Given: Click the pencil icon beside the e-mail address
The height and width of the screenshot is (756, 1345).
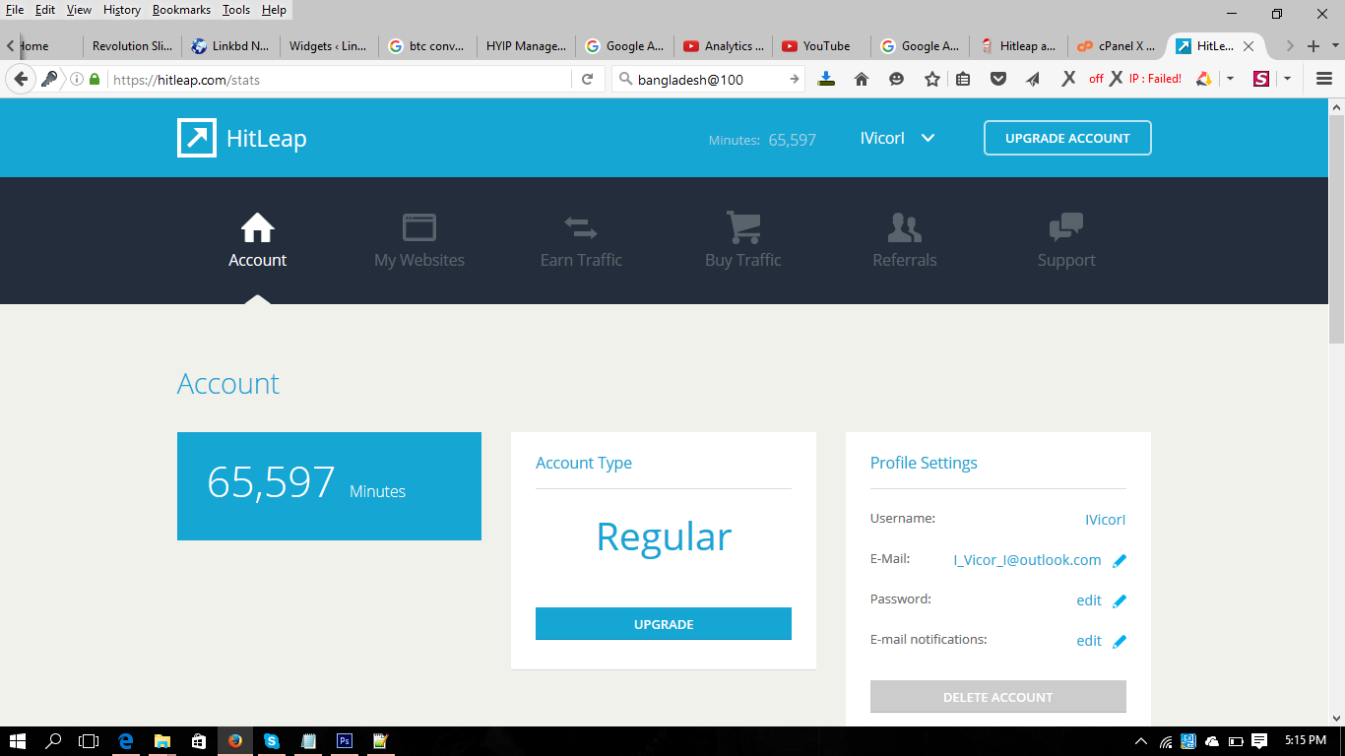Looking at the screenshot, I should pyautogui.click(x=1120, y=561).
